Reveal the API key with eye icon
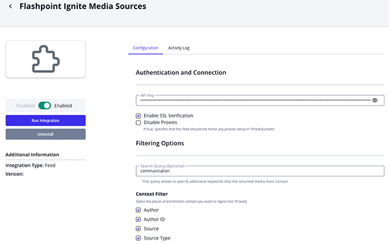Viewport: 389px width, 244px height. click(375, 101)
